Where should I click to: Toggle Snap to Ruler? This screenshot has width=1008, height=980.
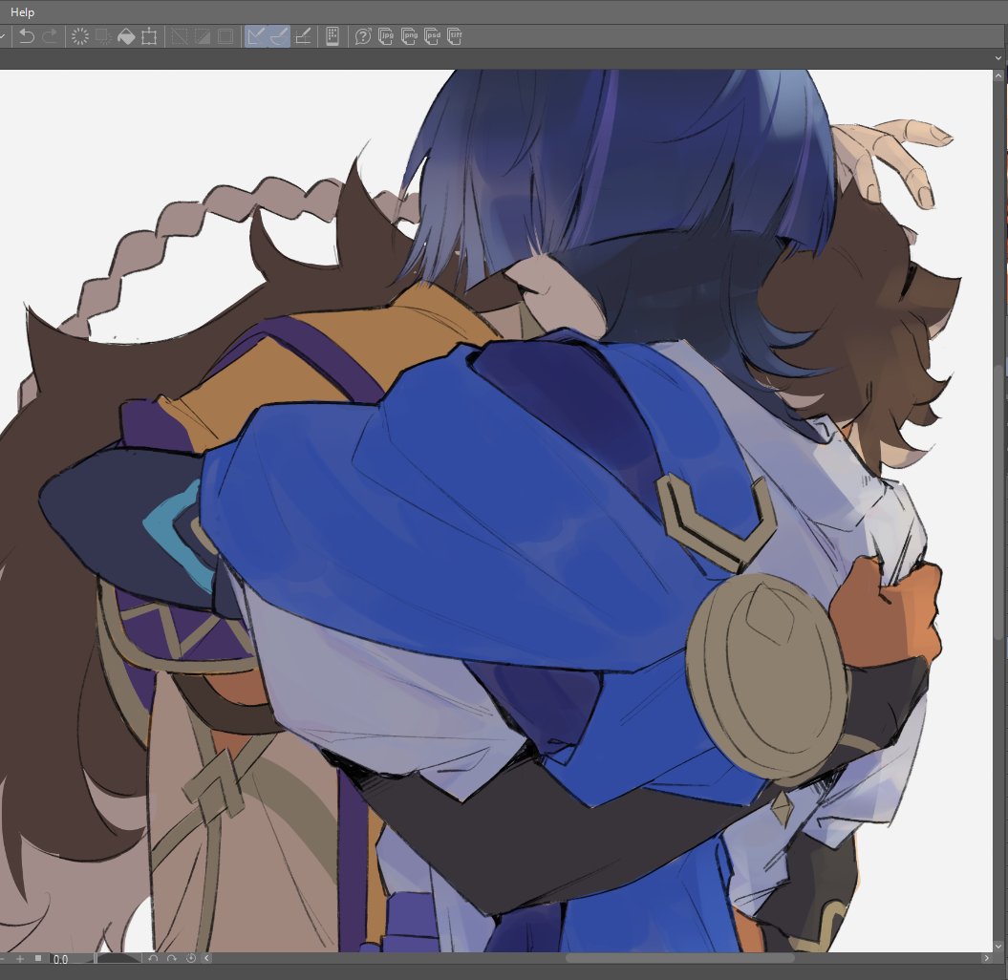coord(256,36)
